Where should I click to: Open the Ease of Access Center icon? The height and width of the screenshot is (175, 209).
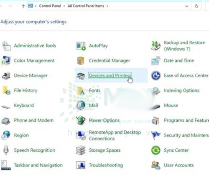click(x=155, y=75)
